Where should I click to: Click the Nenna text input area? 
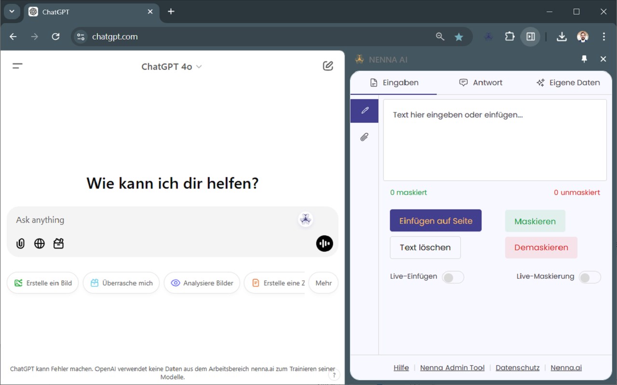(x=495, y=140)
